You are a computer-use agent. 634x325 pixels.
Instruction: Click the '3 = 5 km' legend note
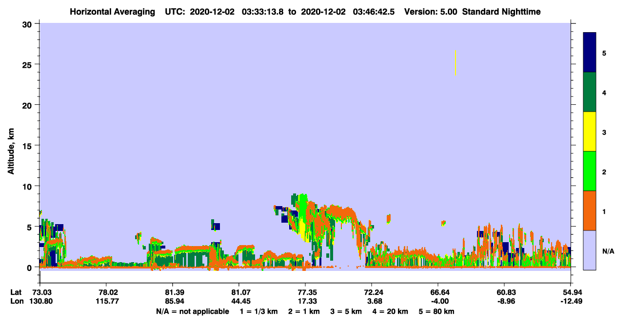(347, 311)
